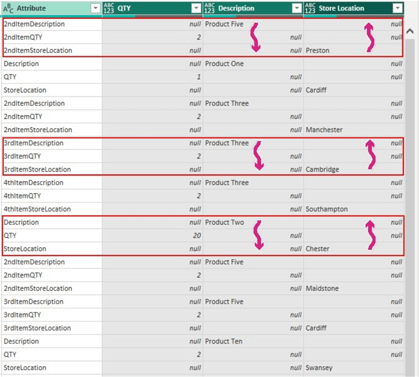The image size is (419, 377).
Task: Click the Description column ABC123 type icon
Action: point(209,8)
